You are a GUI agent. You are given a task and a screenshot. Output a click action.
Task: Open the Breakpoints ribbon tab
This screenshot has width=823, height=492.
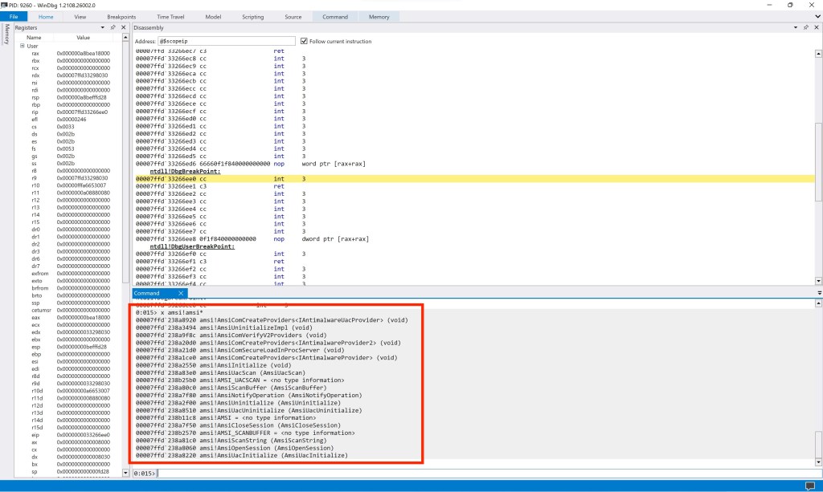click(121, 16)
